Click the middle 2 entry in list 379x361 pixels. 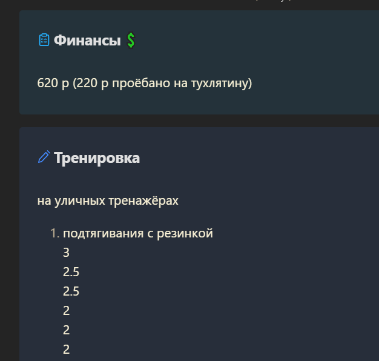[x=66, y=330]
